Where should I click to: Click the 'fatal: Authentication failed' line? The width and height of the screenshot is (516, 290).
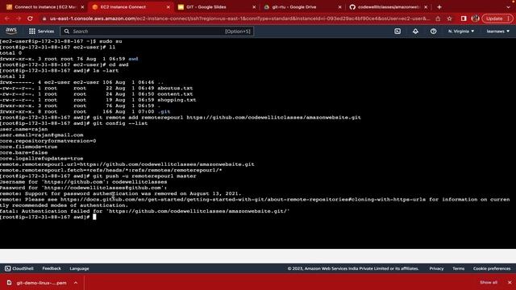click(x=145, y=211)
